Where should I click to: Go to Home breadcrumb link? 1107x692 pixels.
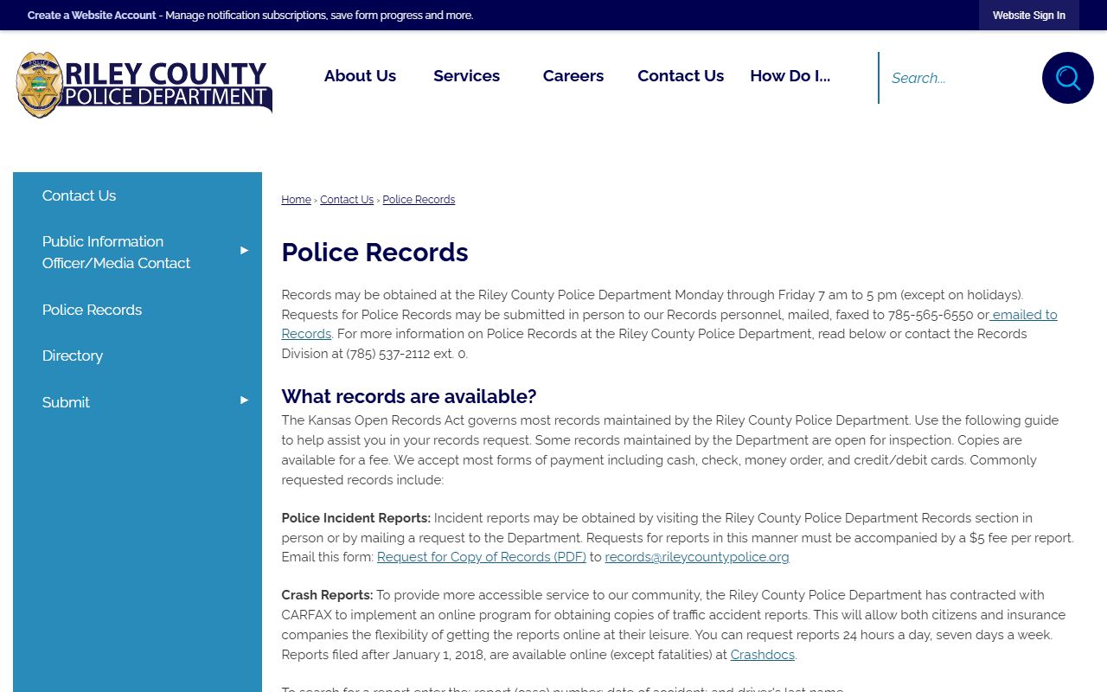point(296,200)
